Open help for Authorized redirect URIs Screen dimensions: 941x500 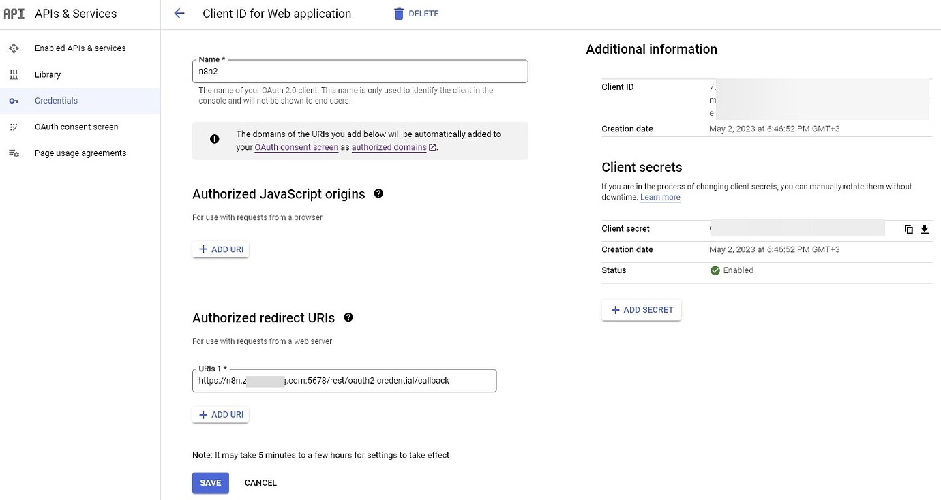tap(348, 317)
